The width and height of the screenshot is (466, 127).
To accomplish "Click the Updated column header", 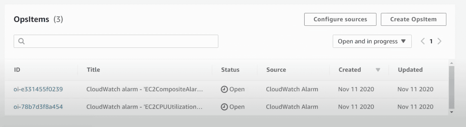I will [410, 70].
